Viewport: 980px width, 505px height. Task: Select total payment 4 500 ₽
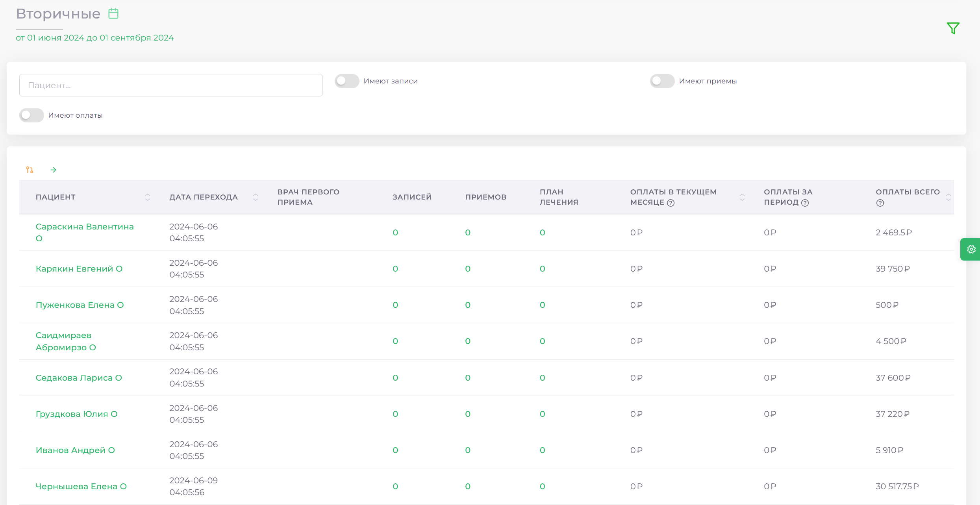[x=891, y=341]
